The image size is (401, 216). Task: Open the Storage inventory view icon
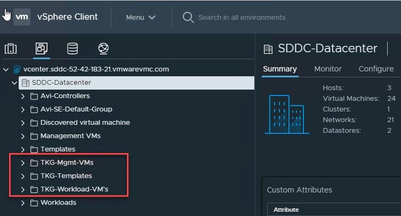73,49
